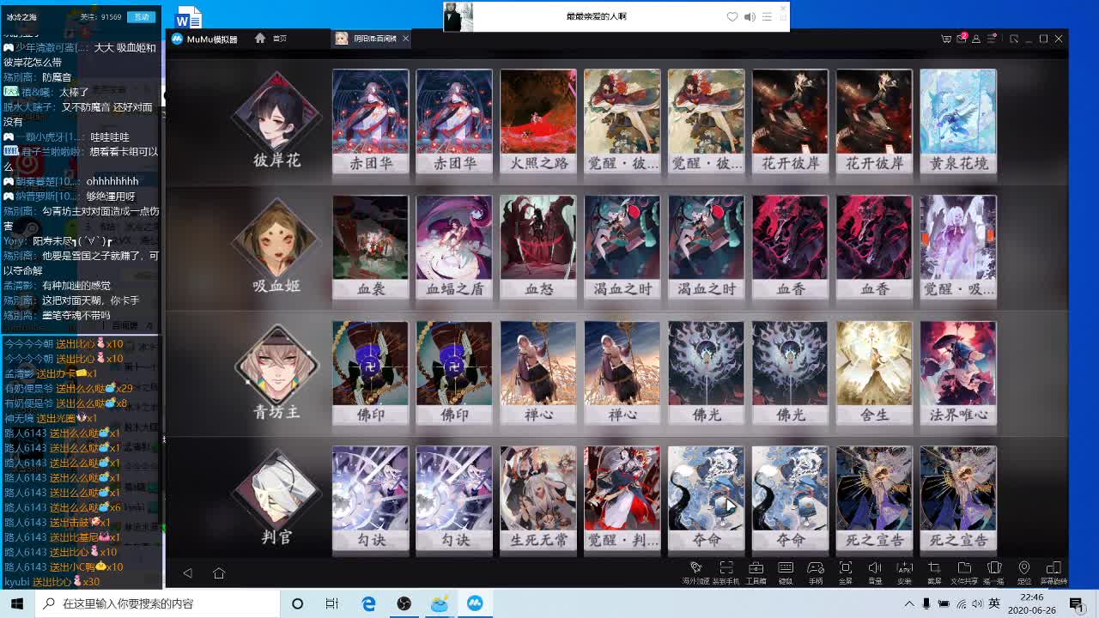Image resolution: width=1099 pixels, height=618 pixels.
Task: Open Task View on the taskbar
Action: click(x=332, y=603)
